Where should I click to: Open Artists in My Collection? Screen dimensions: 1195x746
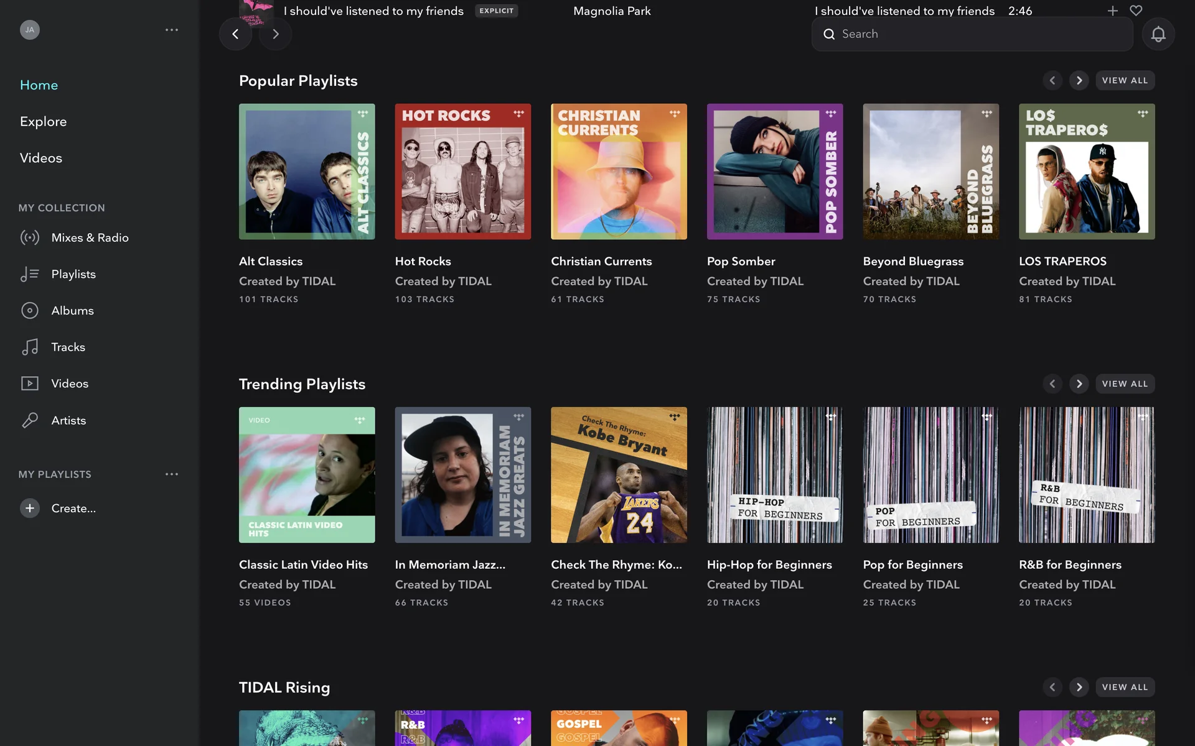click(x=68, y=421)
